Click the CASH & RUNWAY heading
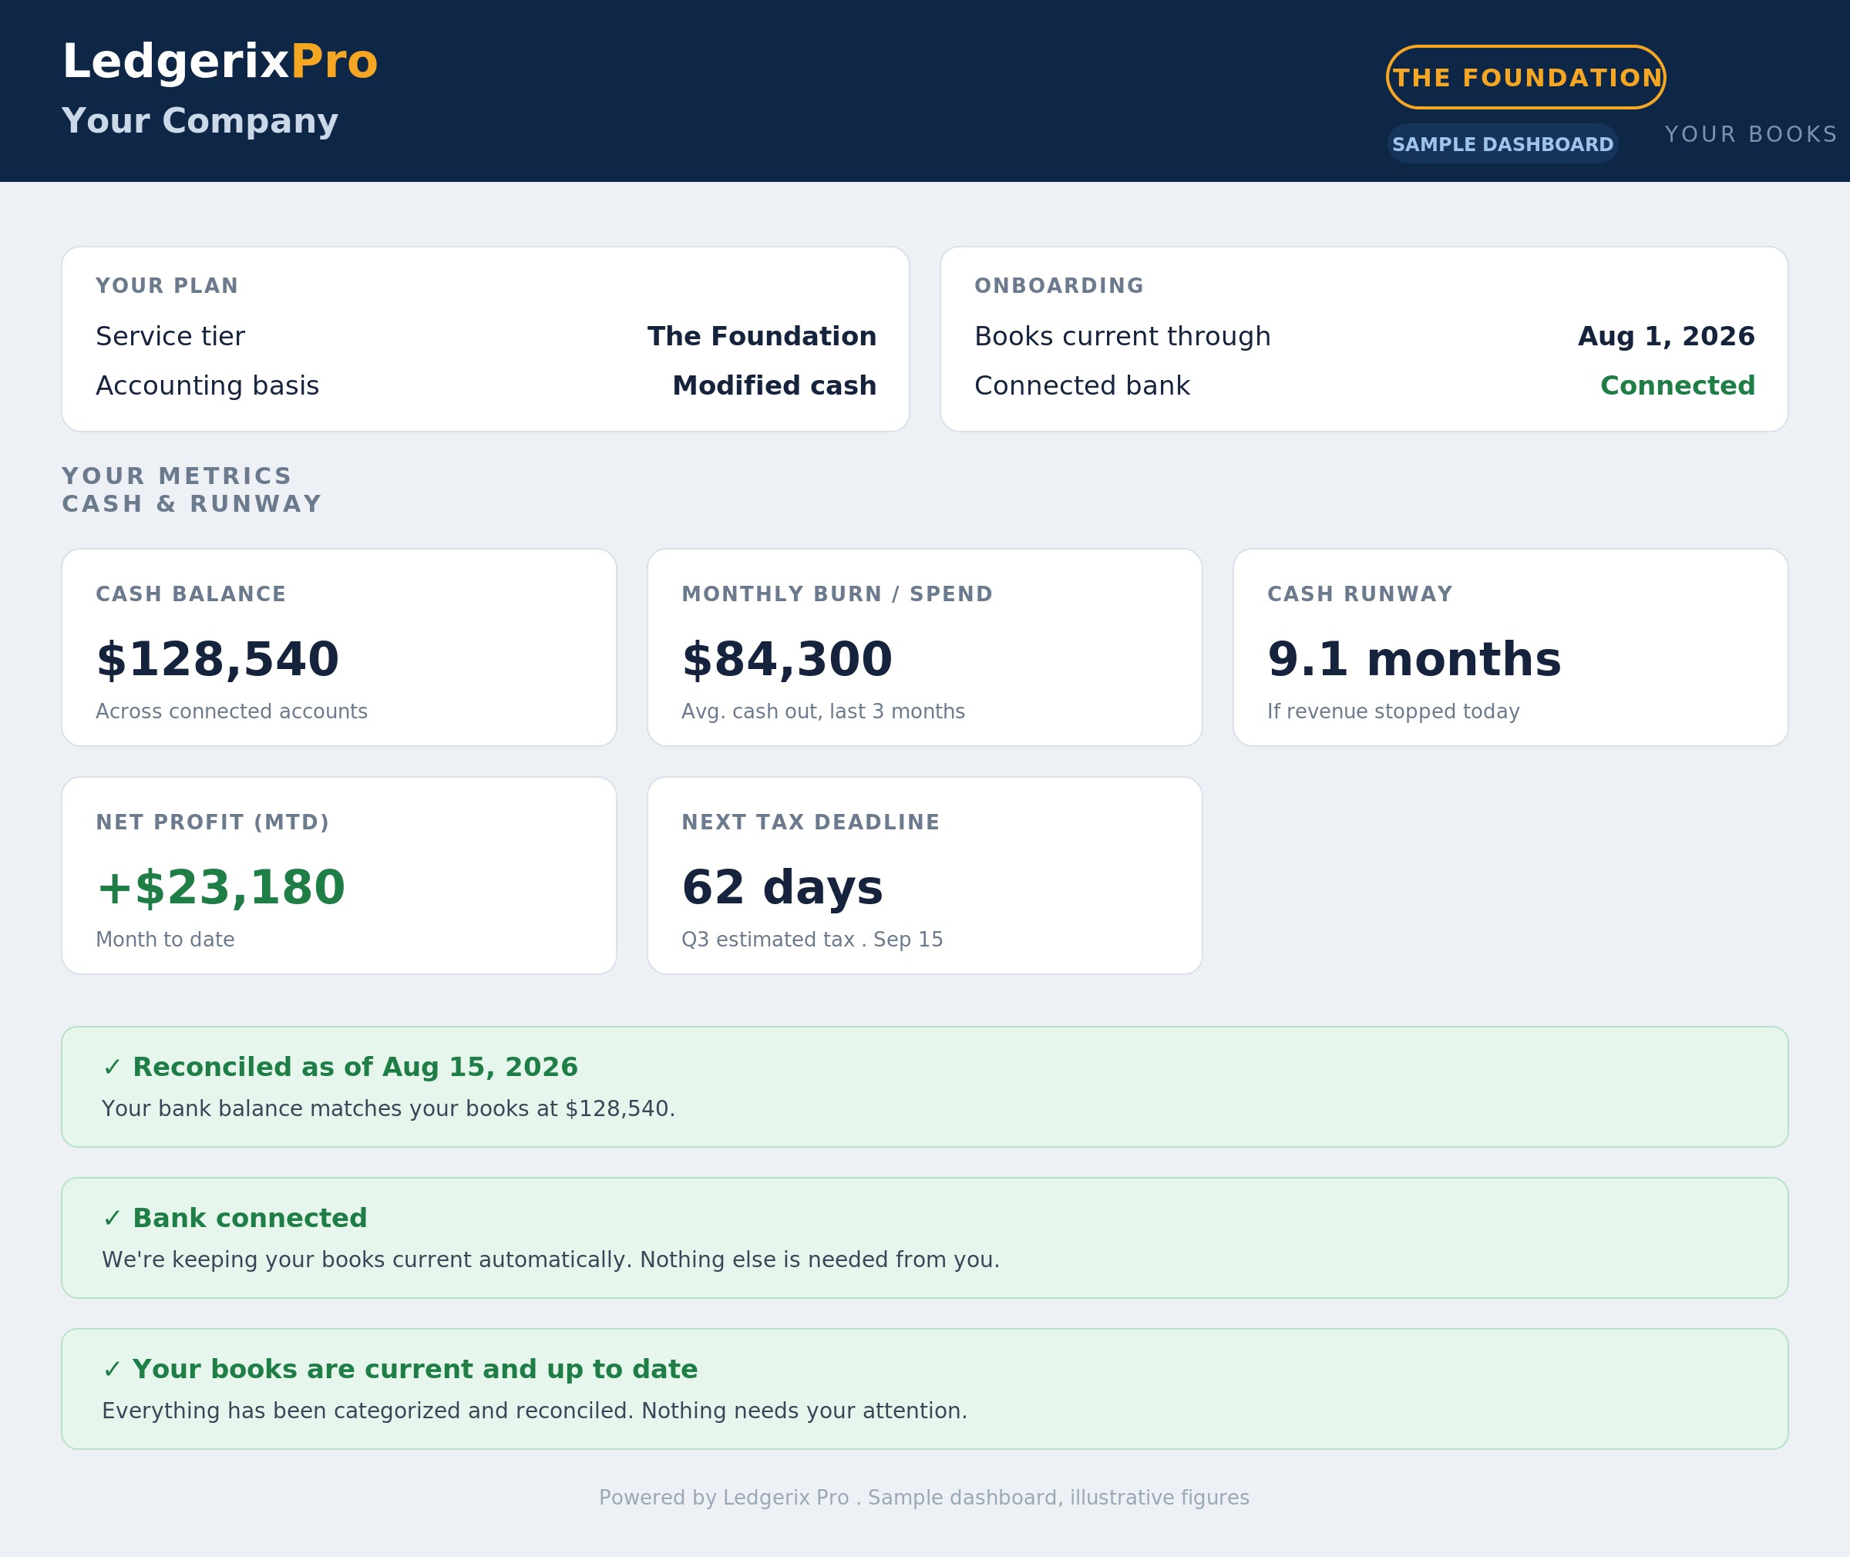The image size is (1850, 1557). 191,504
